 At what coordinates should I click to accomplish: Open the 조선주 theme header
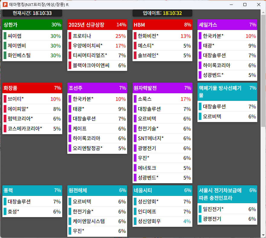(x=97, y=88)
